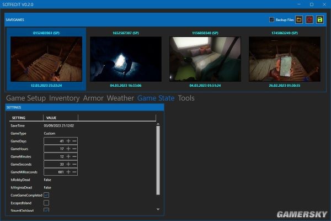Open the Weather tab

(x=120, y=98)
